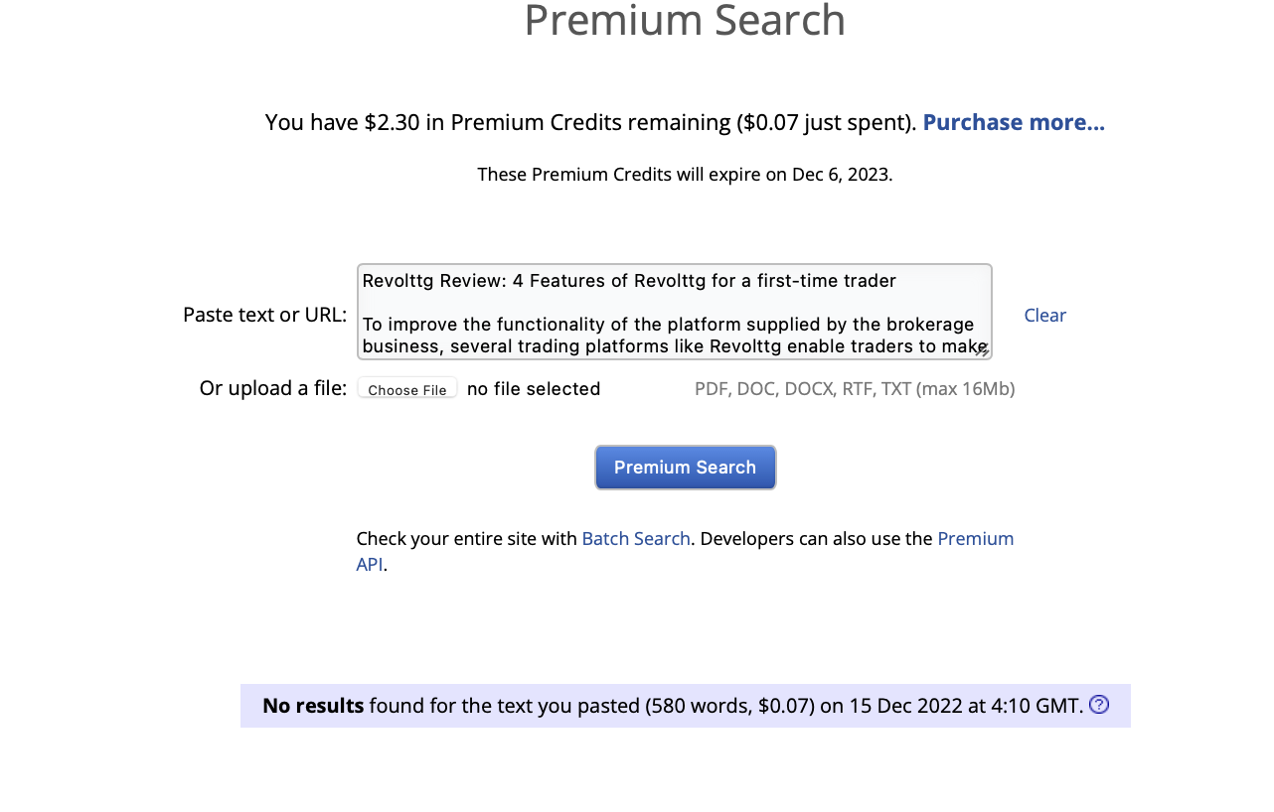Open the Purchase more... link
1274x812 pixels.
1014,122
